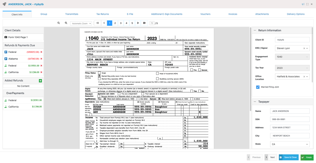Jump to last page with double-chevron icon
The height and width of the screenshot is (163, 316).
(x=144, y=23)
